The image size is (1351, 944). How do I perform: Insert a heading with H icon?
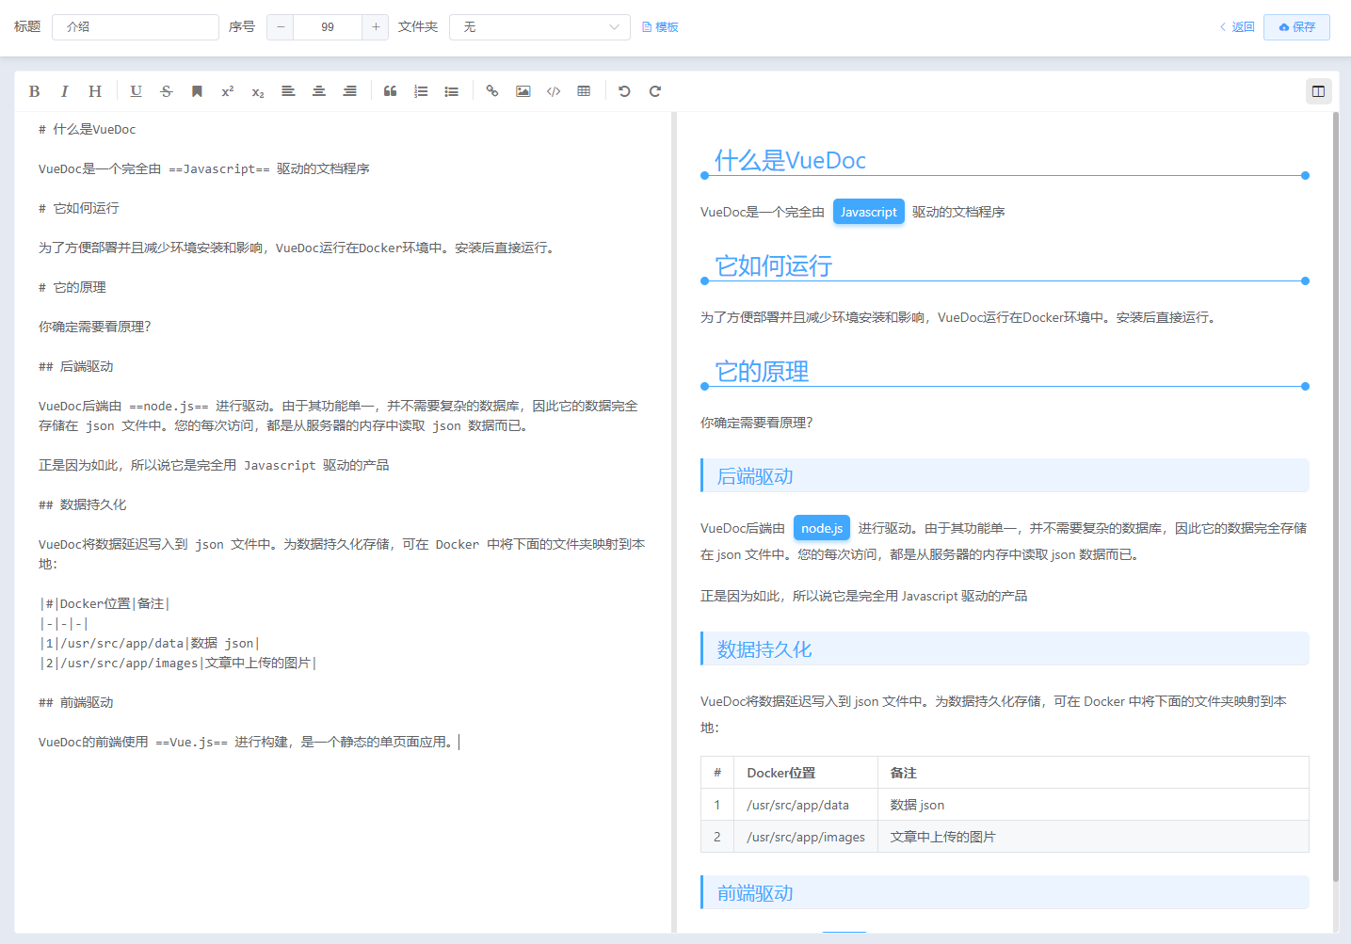click(x=95, y=91)
